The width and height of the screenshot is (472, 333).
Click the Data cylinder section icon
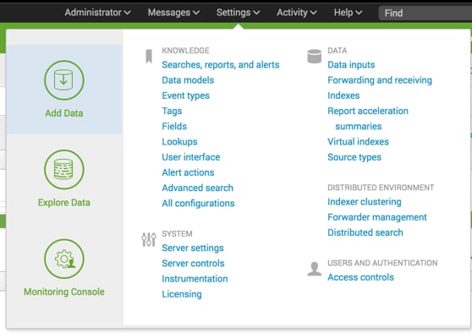tap(315, 57)
